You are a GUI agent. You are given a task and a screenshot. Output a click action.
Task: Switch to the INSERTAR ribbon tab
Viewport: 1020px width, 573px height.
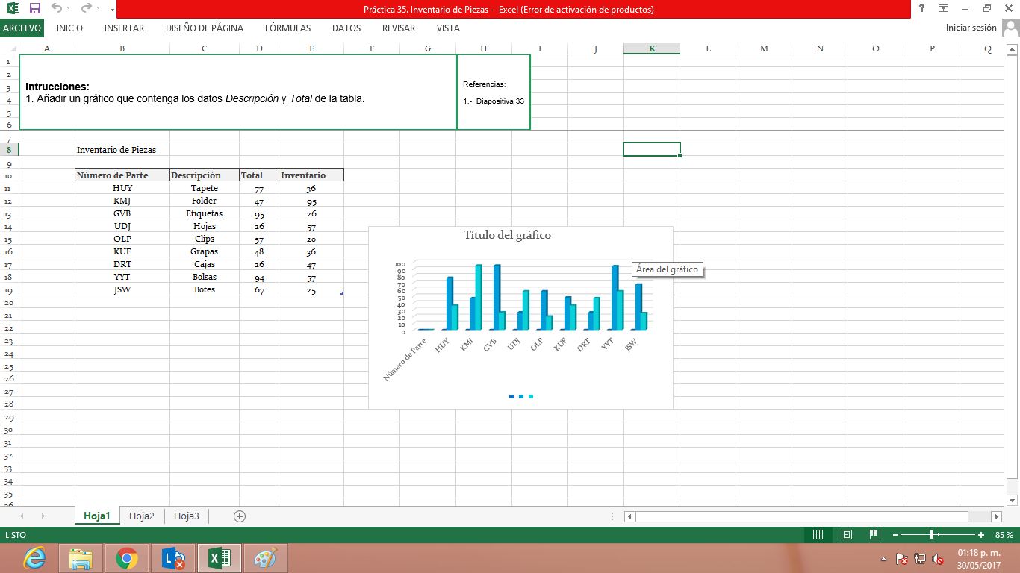click(125, 28)
